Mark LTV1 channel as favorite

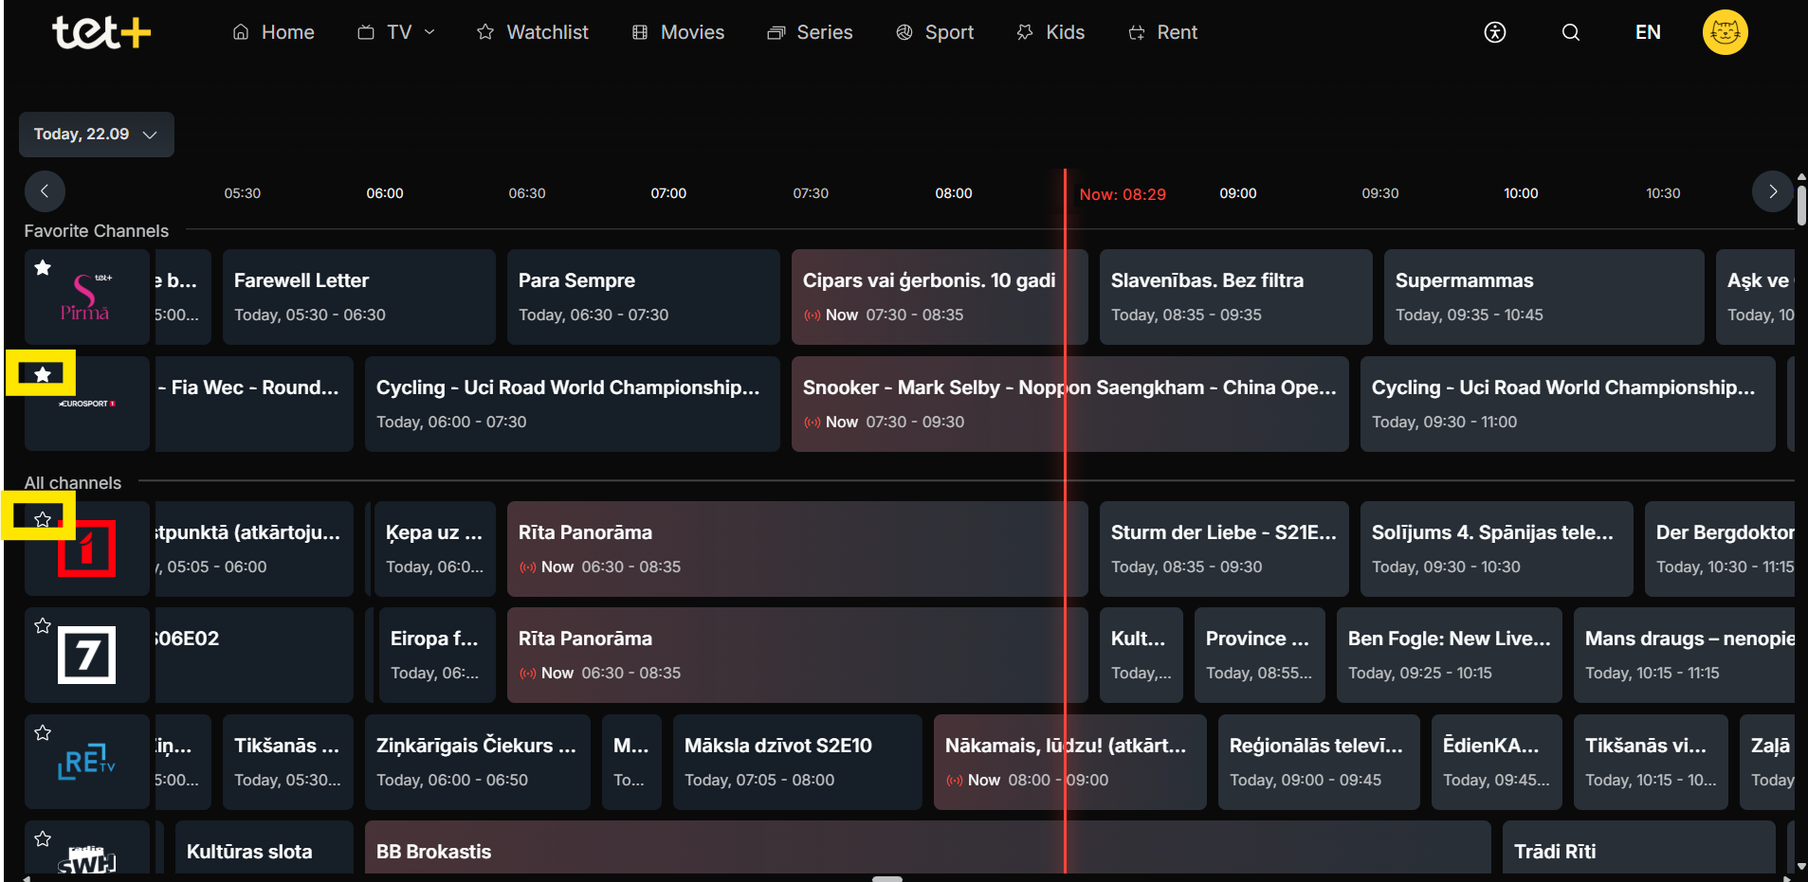(43, 519)
